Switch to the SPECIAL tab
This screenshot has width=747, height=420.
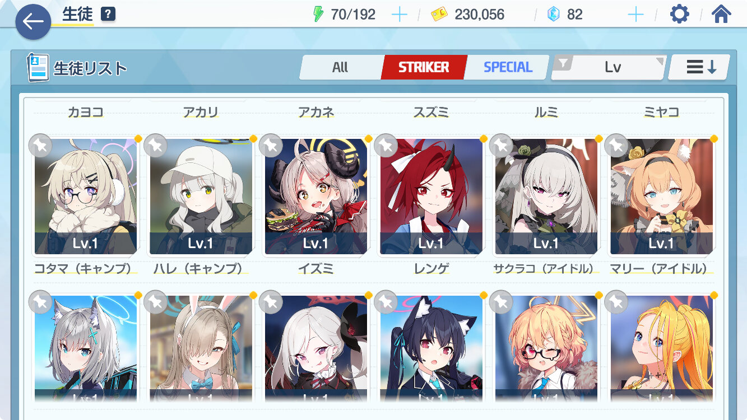point(508,67)
